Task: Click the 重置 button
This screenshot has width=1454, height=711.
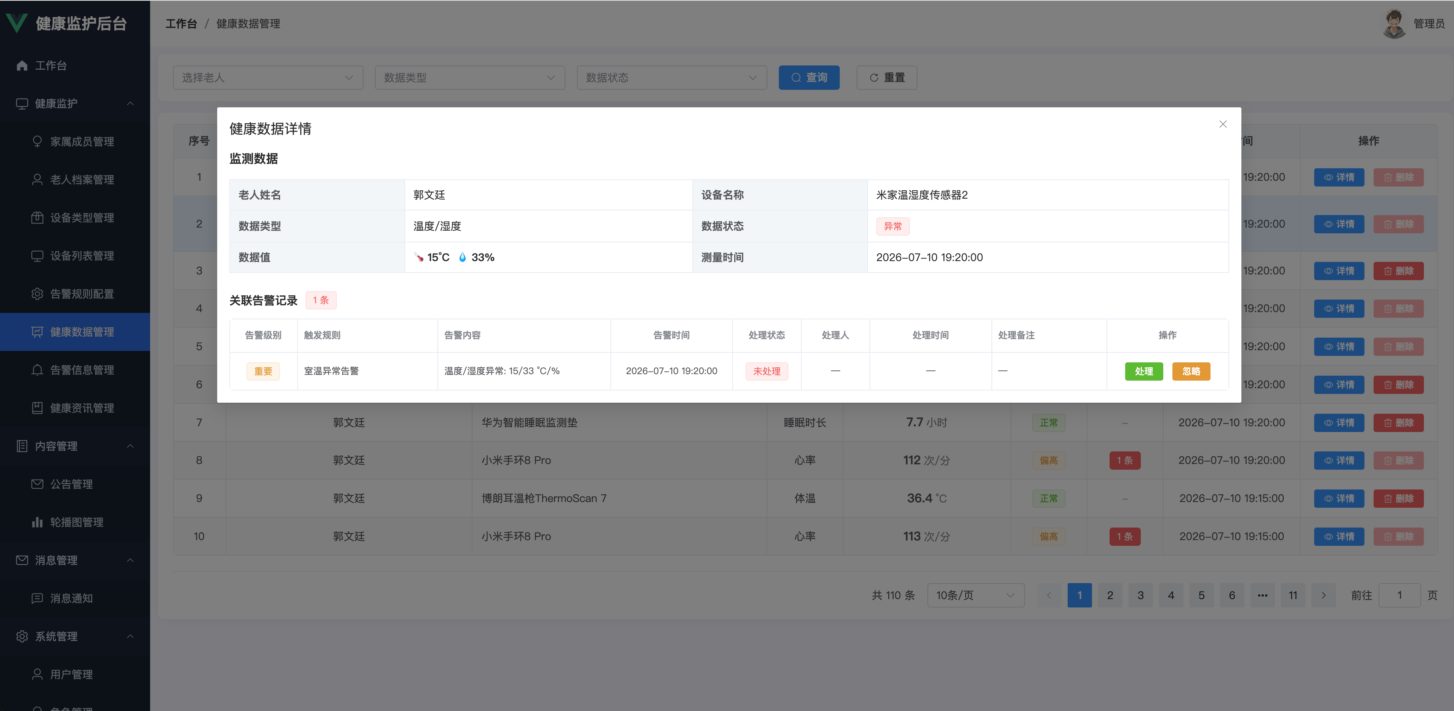Action: tap(887, 78)
